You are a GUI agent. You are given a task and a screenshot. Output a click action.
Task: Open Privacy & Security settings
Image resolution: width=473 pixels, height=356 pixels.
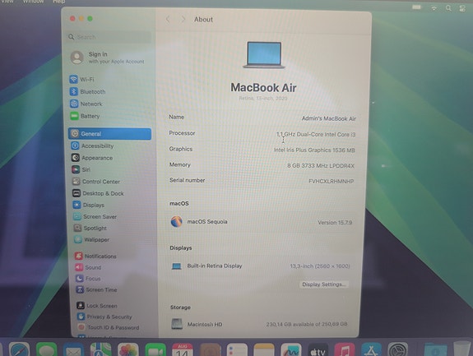pyautogui.click(x=104, y=317)
